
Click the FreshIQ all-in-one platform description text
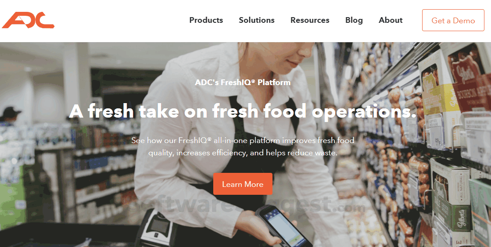tap(243, 147)
